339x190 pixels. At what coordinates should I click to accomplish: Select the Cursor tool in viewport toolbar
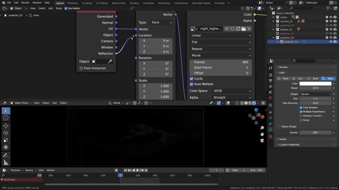(x=6, y=118)
